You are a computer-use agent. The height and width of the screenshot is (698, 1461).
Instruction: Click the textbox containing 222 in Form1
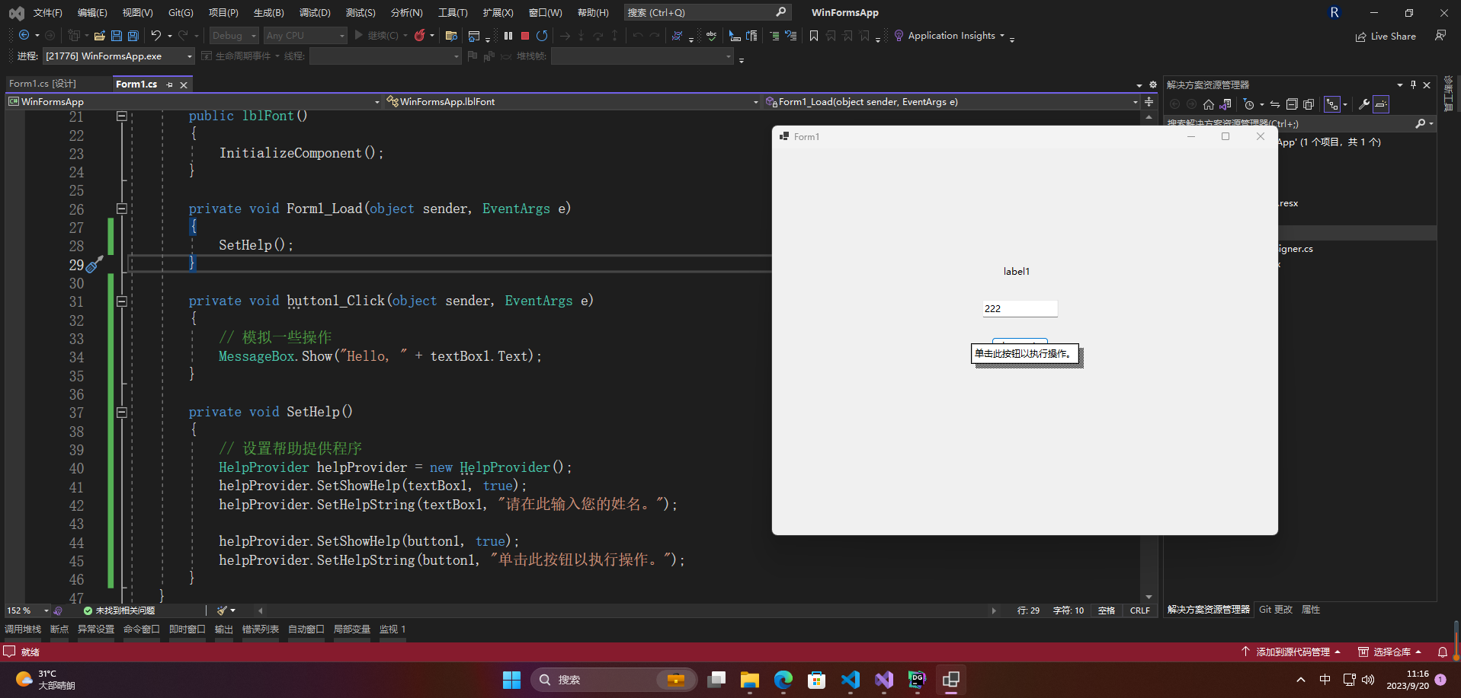[x=1020, y=308]
